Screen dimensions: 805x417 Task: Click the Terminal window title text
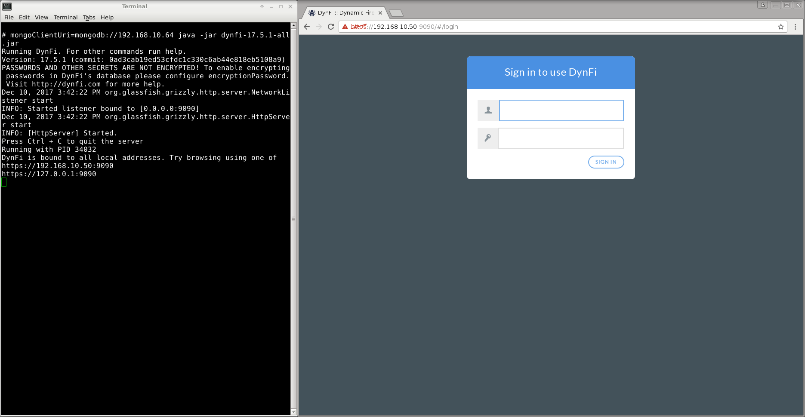135,6
